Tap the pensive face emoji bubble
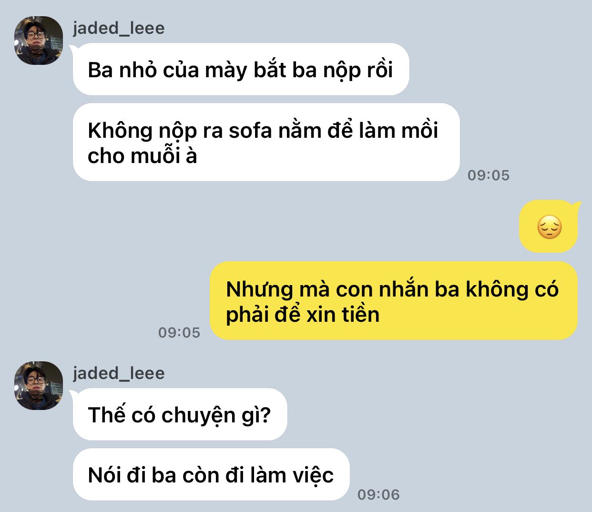 (x=548, y=226)
